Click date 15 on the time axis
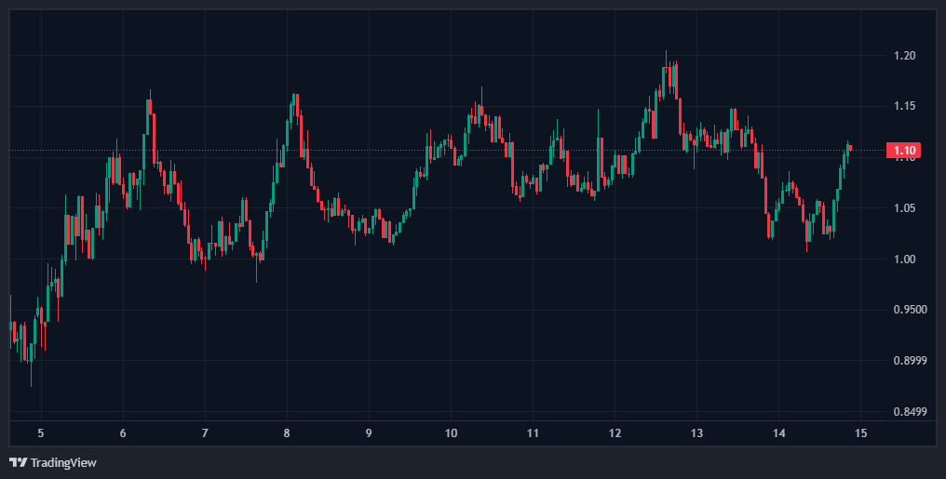 pyautogui.click(x=861, y=433)
